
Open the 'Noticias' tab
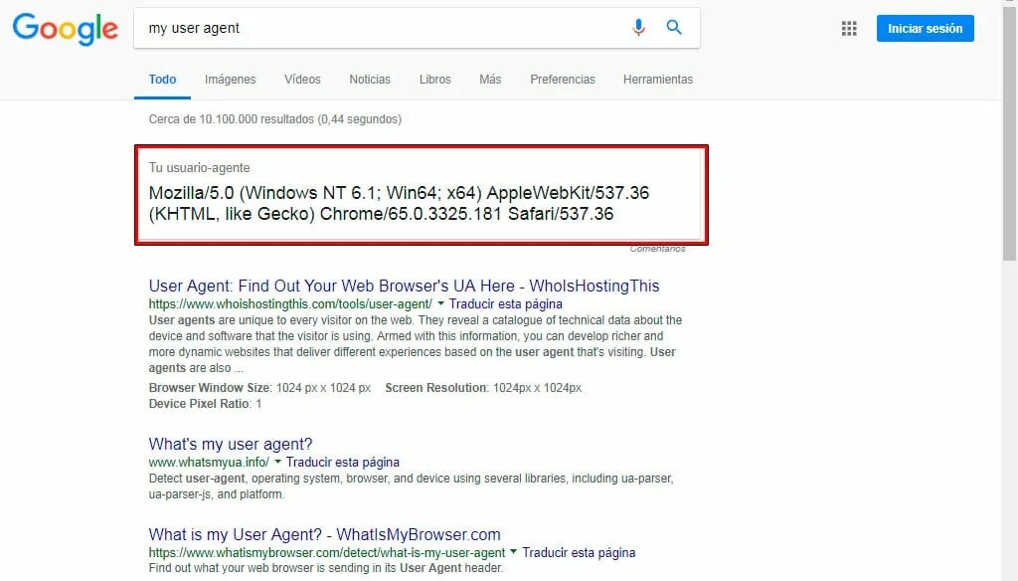370,80
